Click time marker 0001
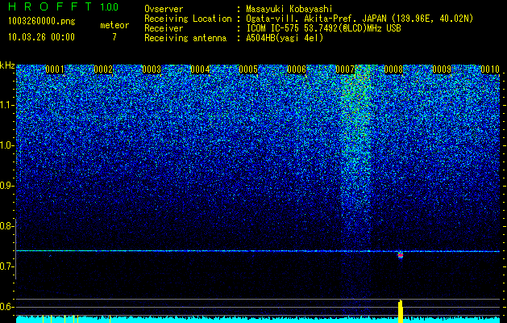Screen dimensions: 507x323 pos(55,69)
